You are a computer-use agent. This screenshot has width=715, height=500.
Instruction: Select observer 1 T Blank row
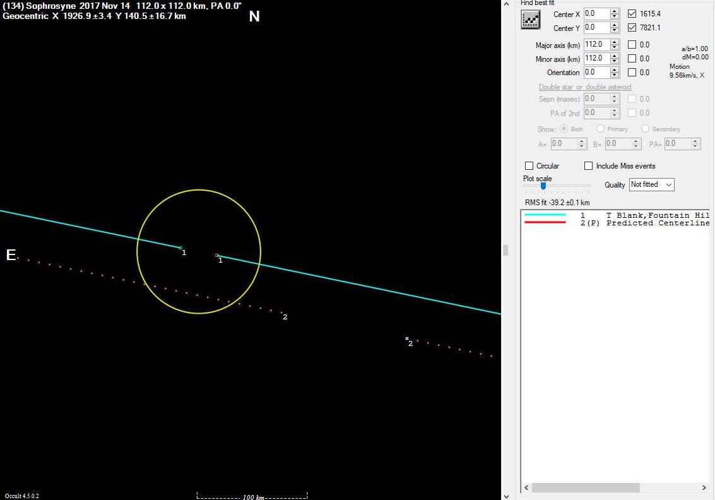[617, 215]
